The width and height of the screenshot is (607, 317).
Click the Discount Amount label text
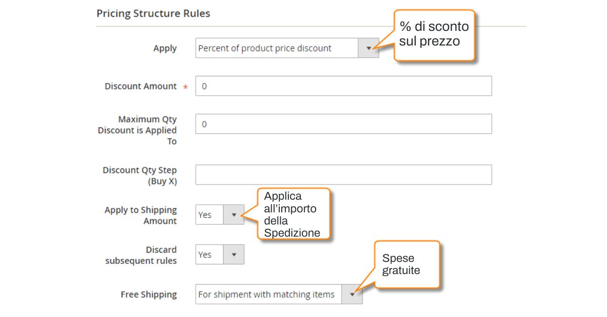pyautogui.click(x=141, y=86)
